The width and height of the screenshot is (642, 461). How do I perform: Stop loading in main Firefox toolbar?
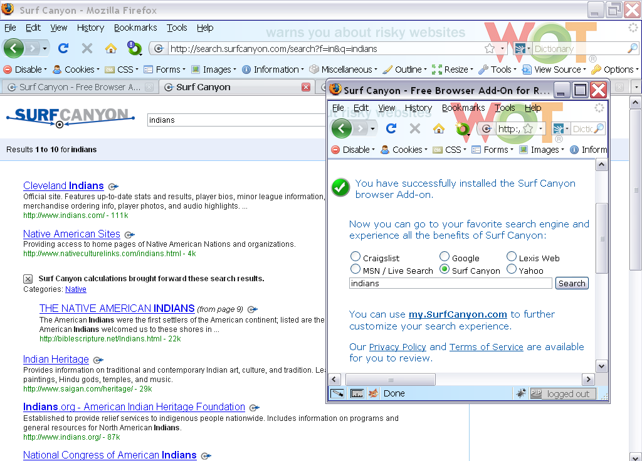[x=87, y=48]
